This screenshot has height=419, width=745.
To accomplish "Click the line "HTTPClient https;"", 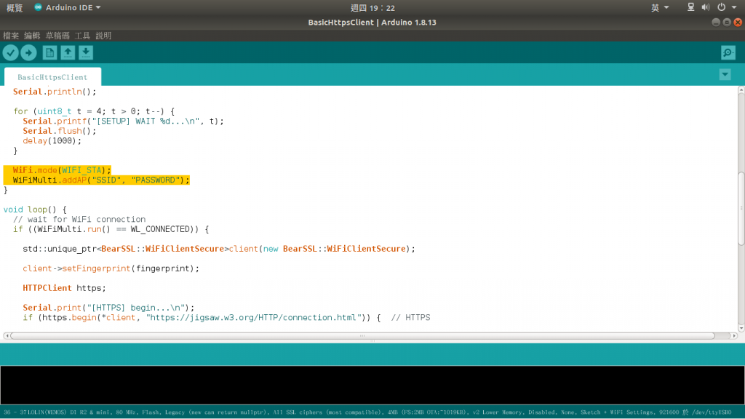I will (64, 288).
